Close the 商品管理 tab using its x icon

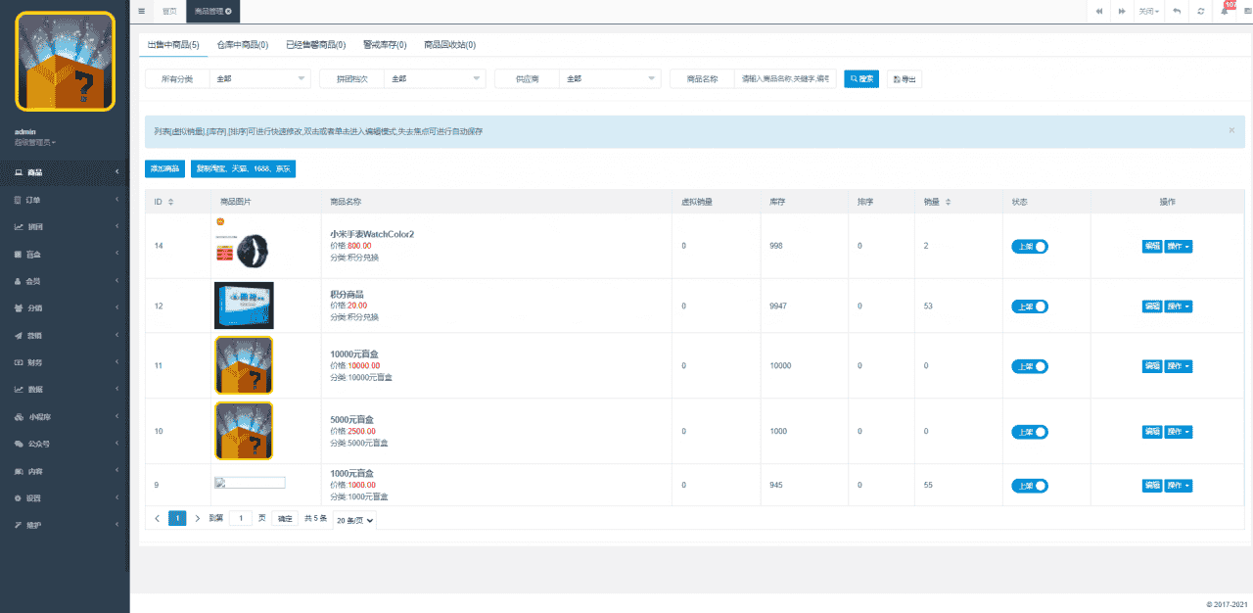pyautogui.click(x=229, y=11)
